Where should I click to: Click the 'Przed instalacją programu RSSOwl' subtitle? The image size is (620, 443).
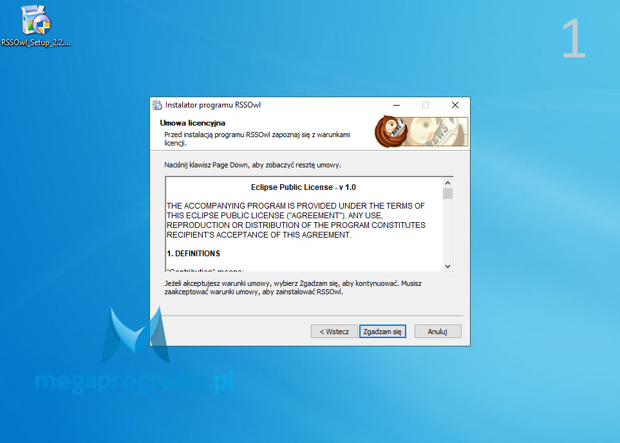pos(257,139)
